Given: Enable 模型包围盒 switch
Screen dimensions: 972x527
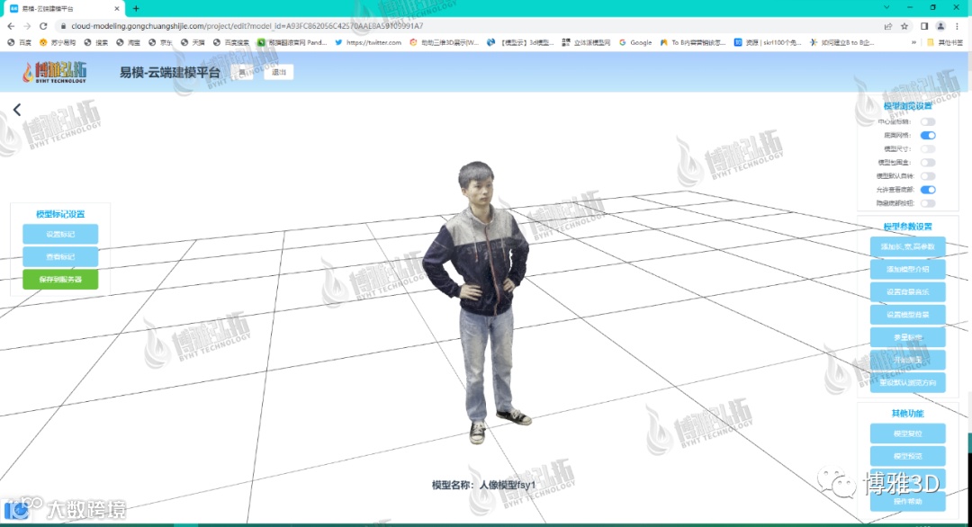Looking at the screenshot, I should point(927,162).
